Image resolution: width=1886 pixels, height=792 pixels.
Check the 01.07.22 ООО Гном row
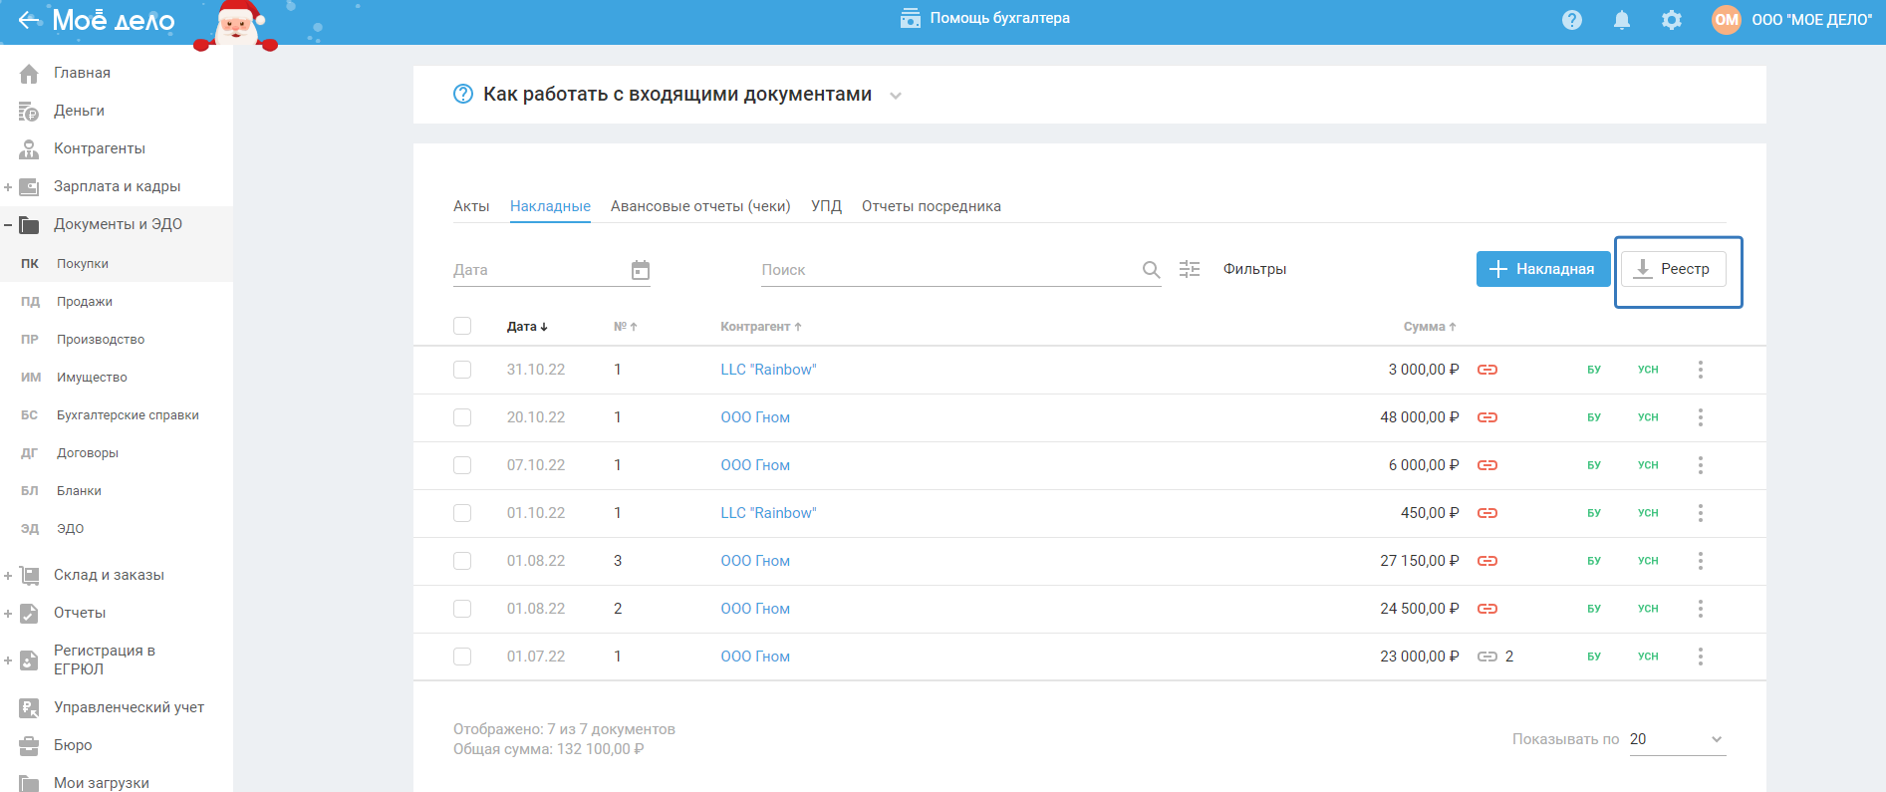[462, 657]
